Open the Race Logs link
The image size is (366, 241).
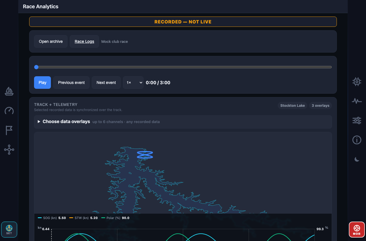[84, 41]
